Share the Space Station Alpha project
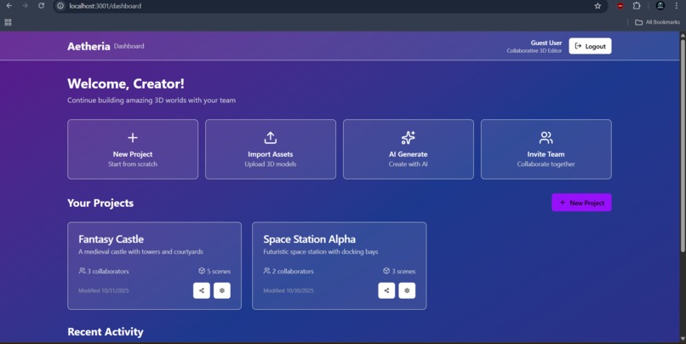The width and height of the screenshot is (686, 344). click(x=386, y=290)
